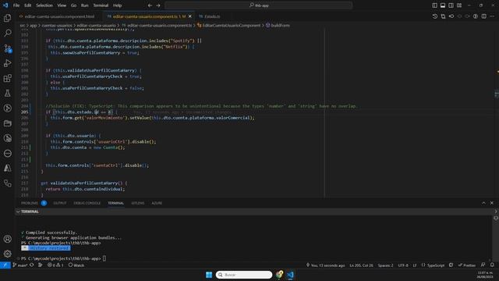Switch to the Estado.ts tab
The image size is (499, 281).
tap(212, 16)
